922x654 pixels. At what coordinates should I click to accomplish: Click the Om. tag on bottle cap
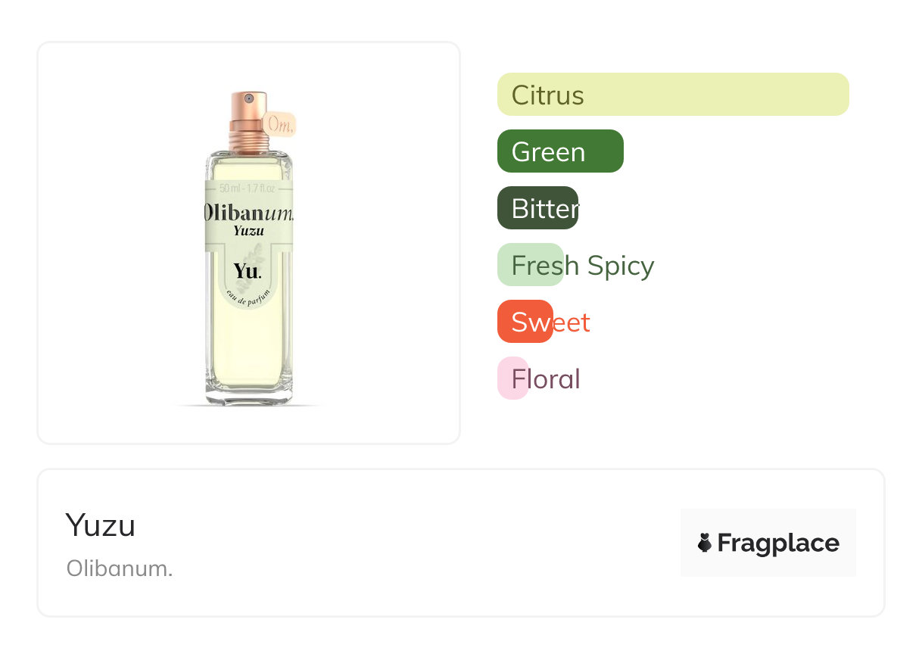tap(279, 123)
